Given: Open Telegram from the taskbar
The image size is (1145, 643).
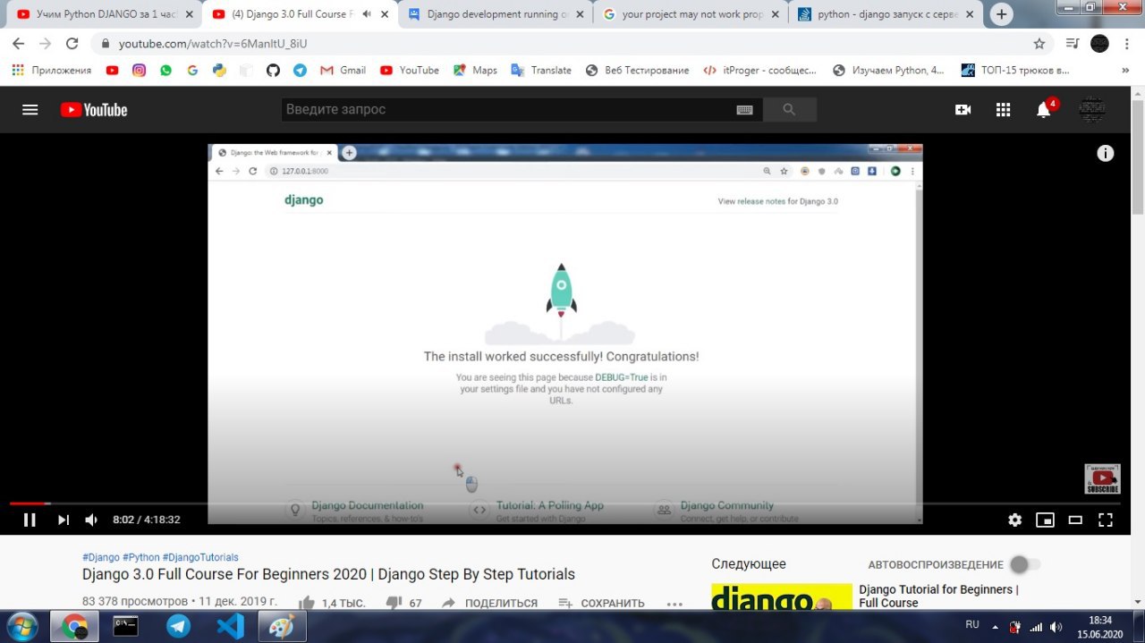Looking at the screenshot, I should coord(178,626).
